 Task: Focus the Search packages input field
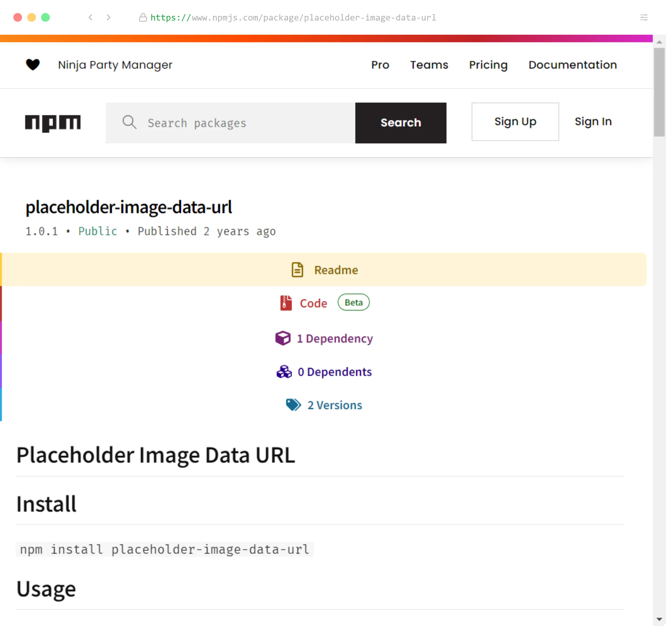230,123
